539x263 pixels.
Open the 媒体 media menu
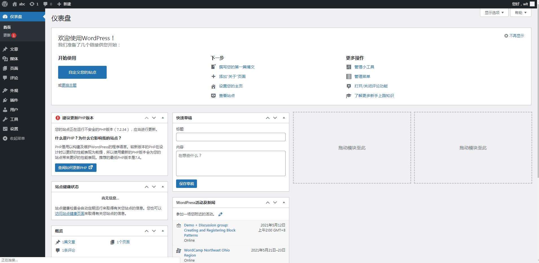23,59
